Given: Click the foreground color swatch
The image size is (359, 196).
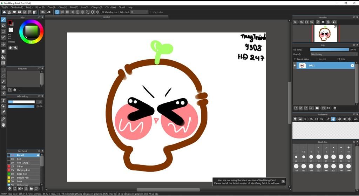Looking at the screenshot, I should coord(10,23).
